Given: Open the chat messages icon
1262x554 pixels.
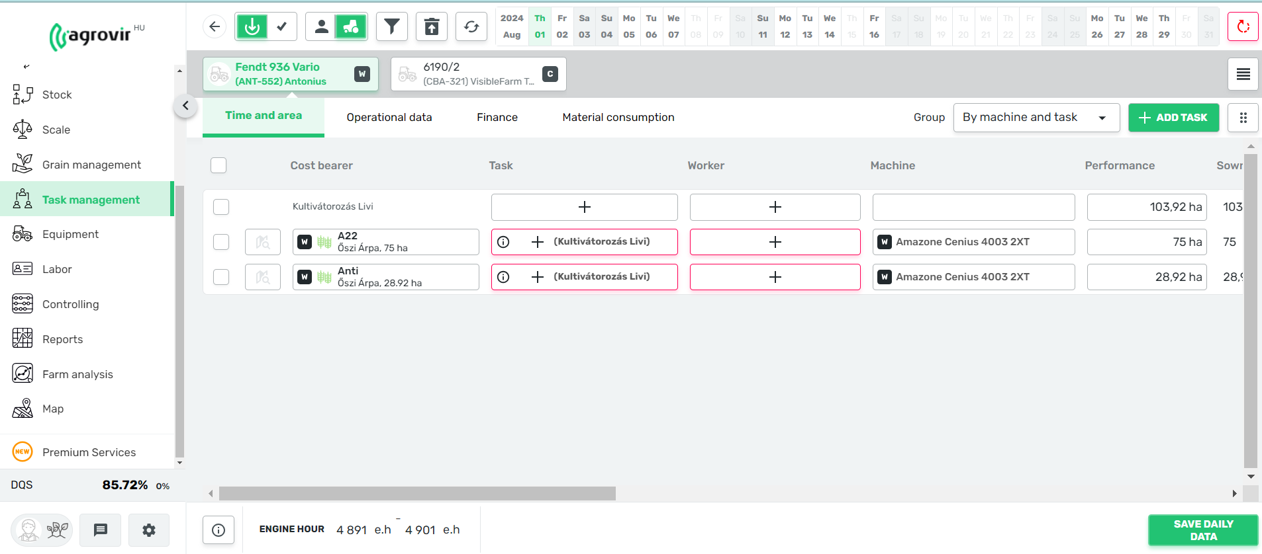Looking at the screenshot, I should click(101, 530).
